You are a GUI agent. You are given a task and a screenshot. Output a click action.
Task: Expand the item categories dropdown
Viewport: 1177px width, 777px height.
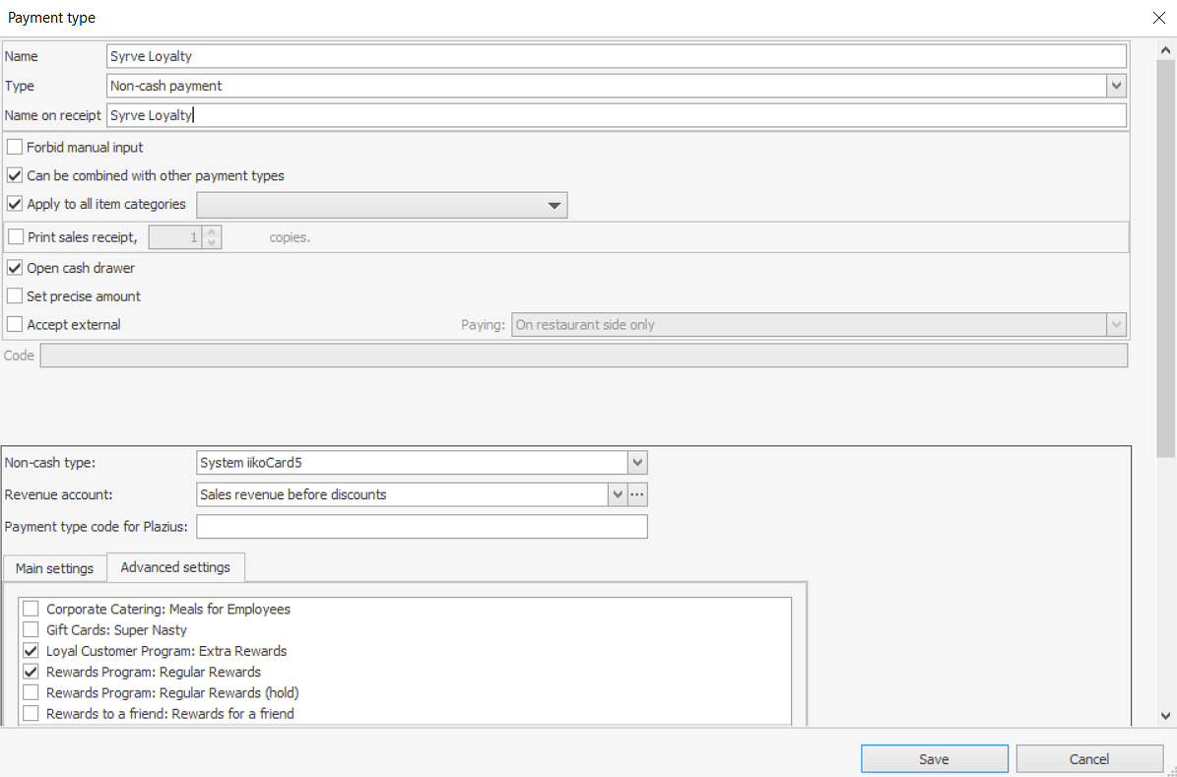point(555,205)
